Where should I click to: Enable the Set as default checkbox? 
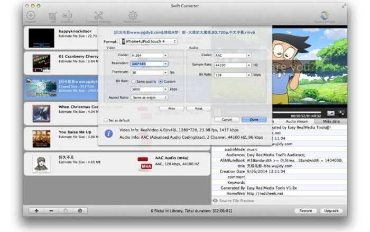point(106,120)
